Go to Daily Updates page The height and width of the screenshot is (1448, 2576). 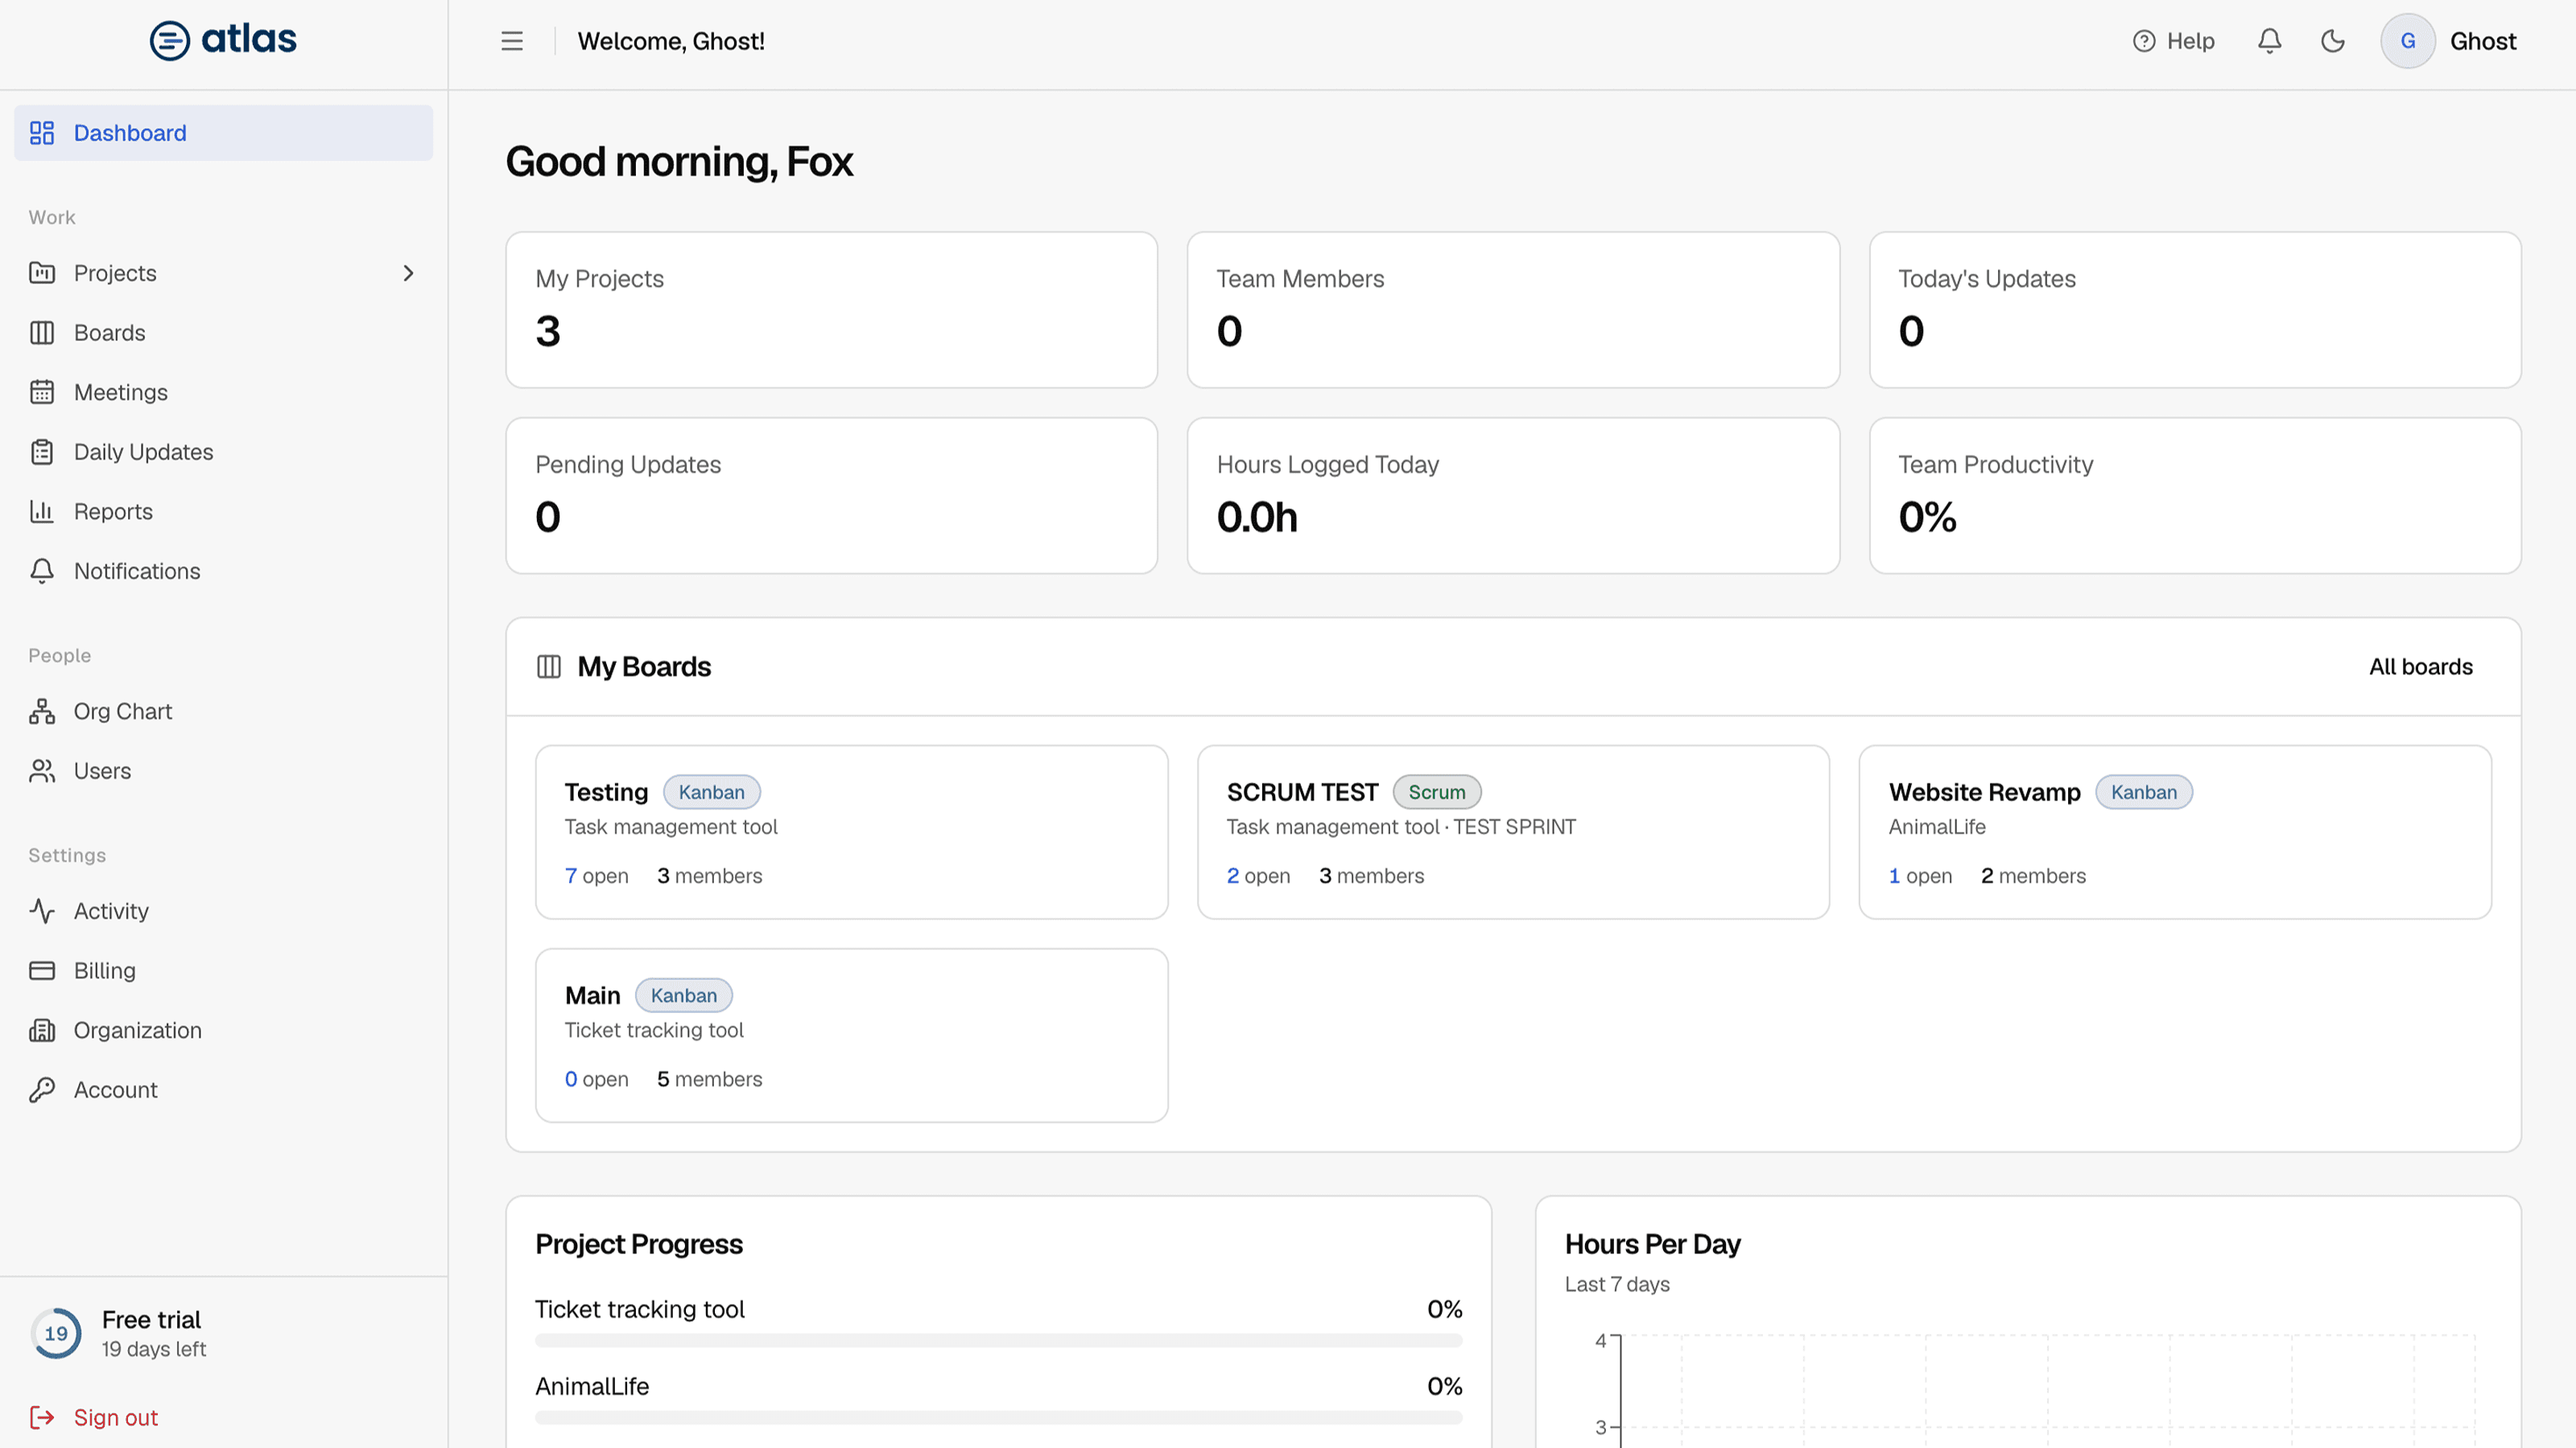click(223, 451)
